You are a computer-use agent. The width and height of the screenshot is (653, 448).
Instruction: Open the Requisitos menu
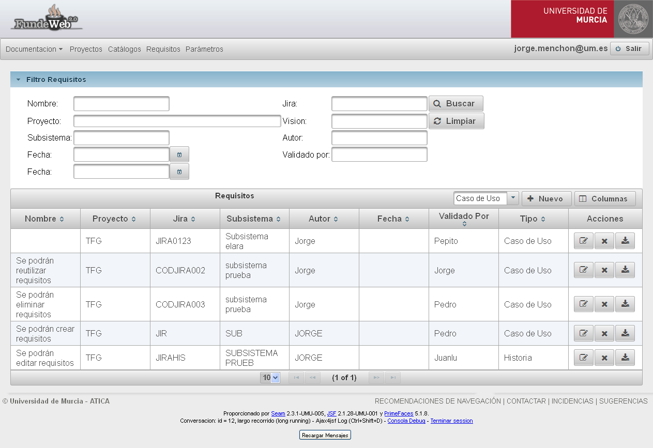(163, 49)
